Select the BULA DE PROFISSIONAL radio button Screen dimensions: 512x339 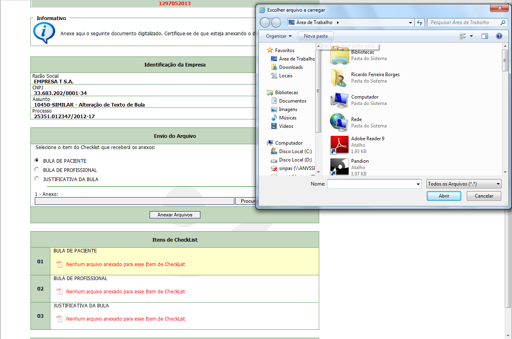point(37,169)
